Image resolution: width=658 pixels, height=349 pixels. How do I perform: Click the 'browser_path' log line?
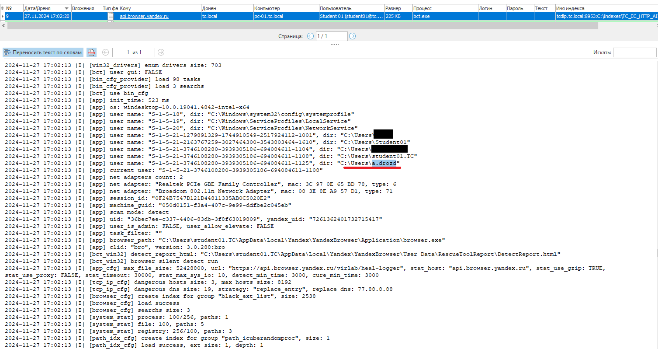(225, 240)
